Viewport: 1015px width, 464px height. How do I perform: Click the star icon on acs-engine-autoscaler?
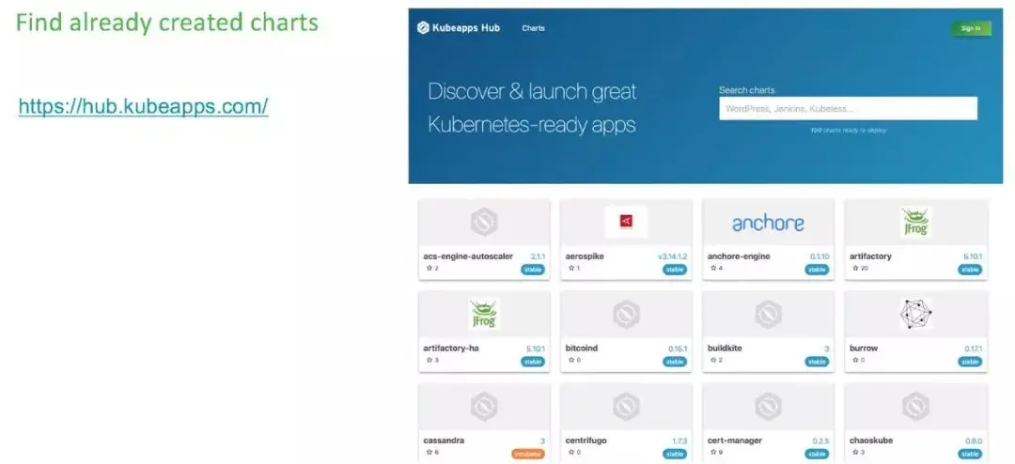click(429, 268)
